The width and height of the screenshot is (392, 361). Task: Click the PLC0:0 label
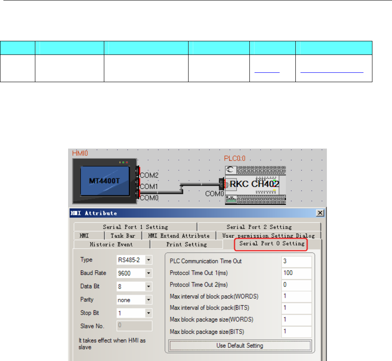[235, 158]
